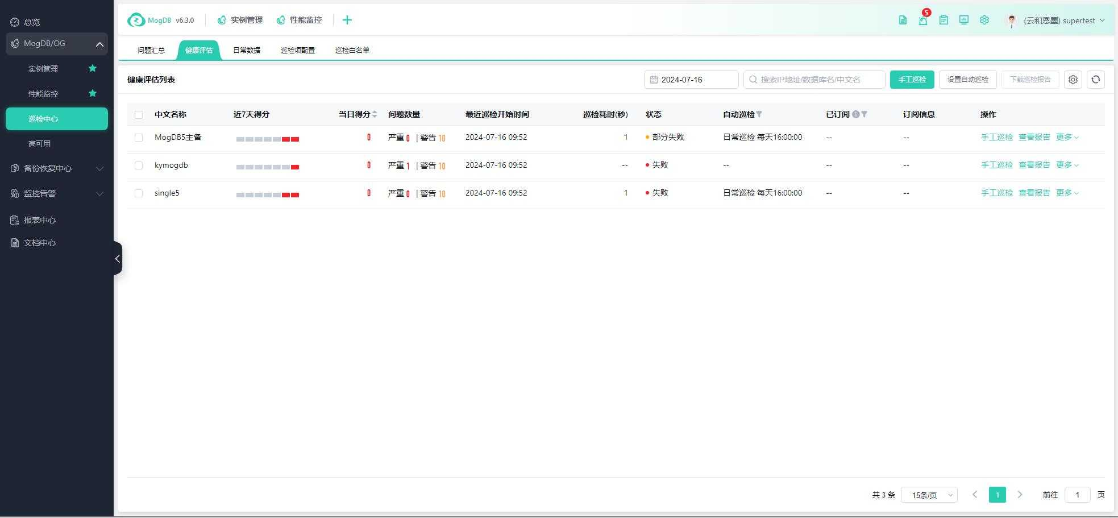
Task: Check the MogDB5主备 row checkbox
Action: 139,138
